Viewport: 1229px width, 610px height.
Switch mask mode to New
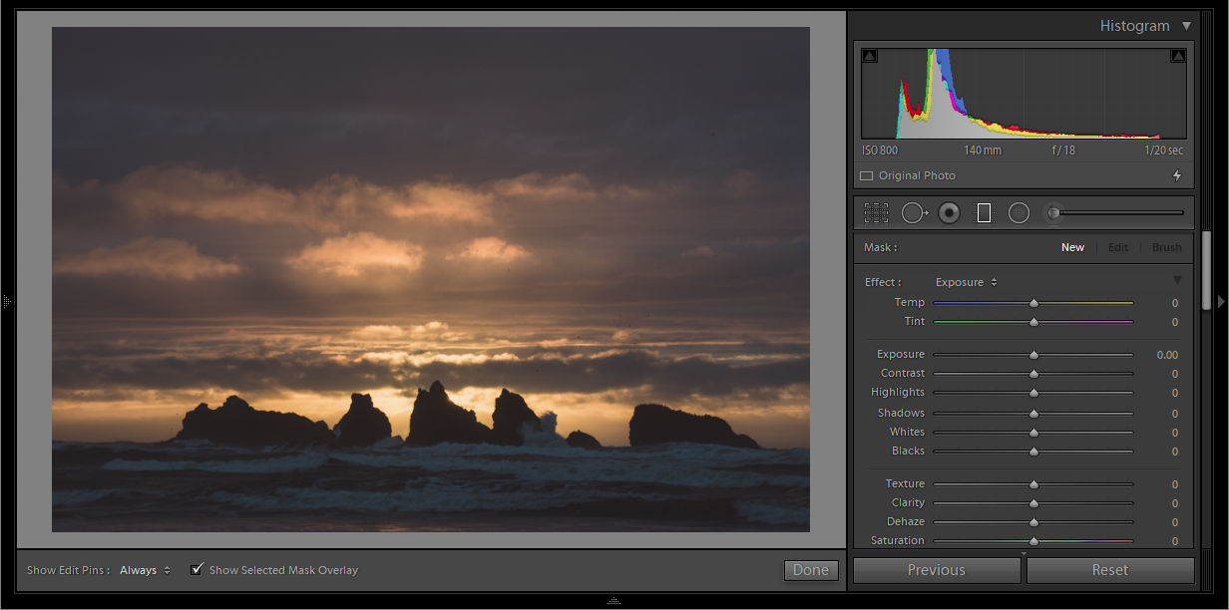(x=1072, y=247)
